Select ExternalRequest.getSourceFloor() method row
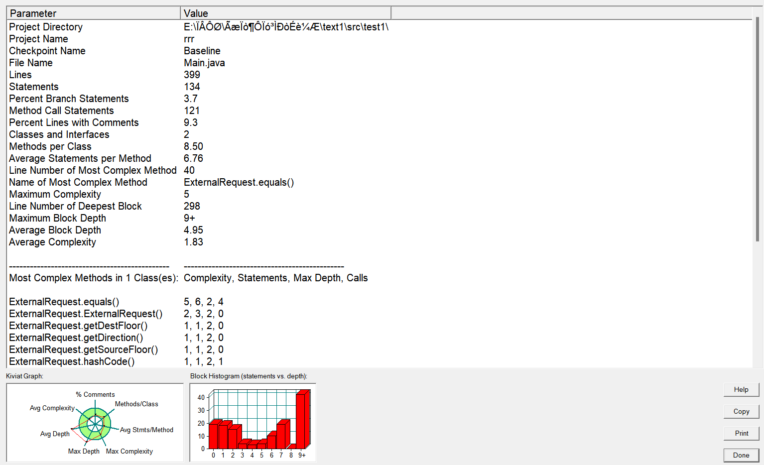This screenshot has width=764, height=465. coord(380,349)
